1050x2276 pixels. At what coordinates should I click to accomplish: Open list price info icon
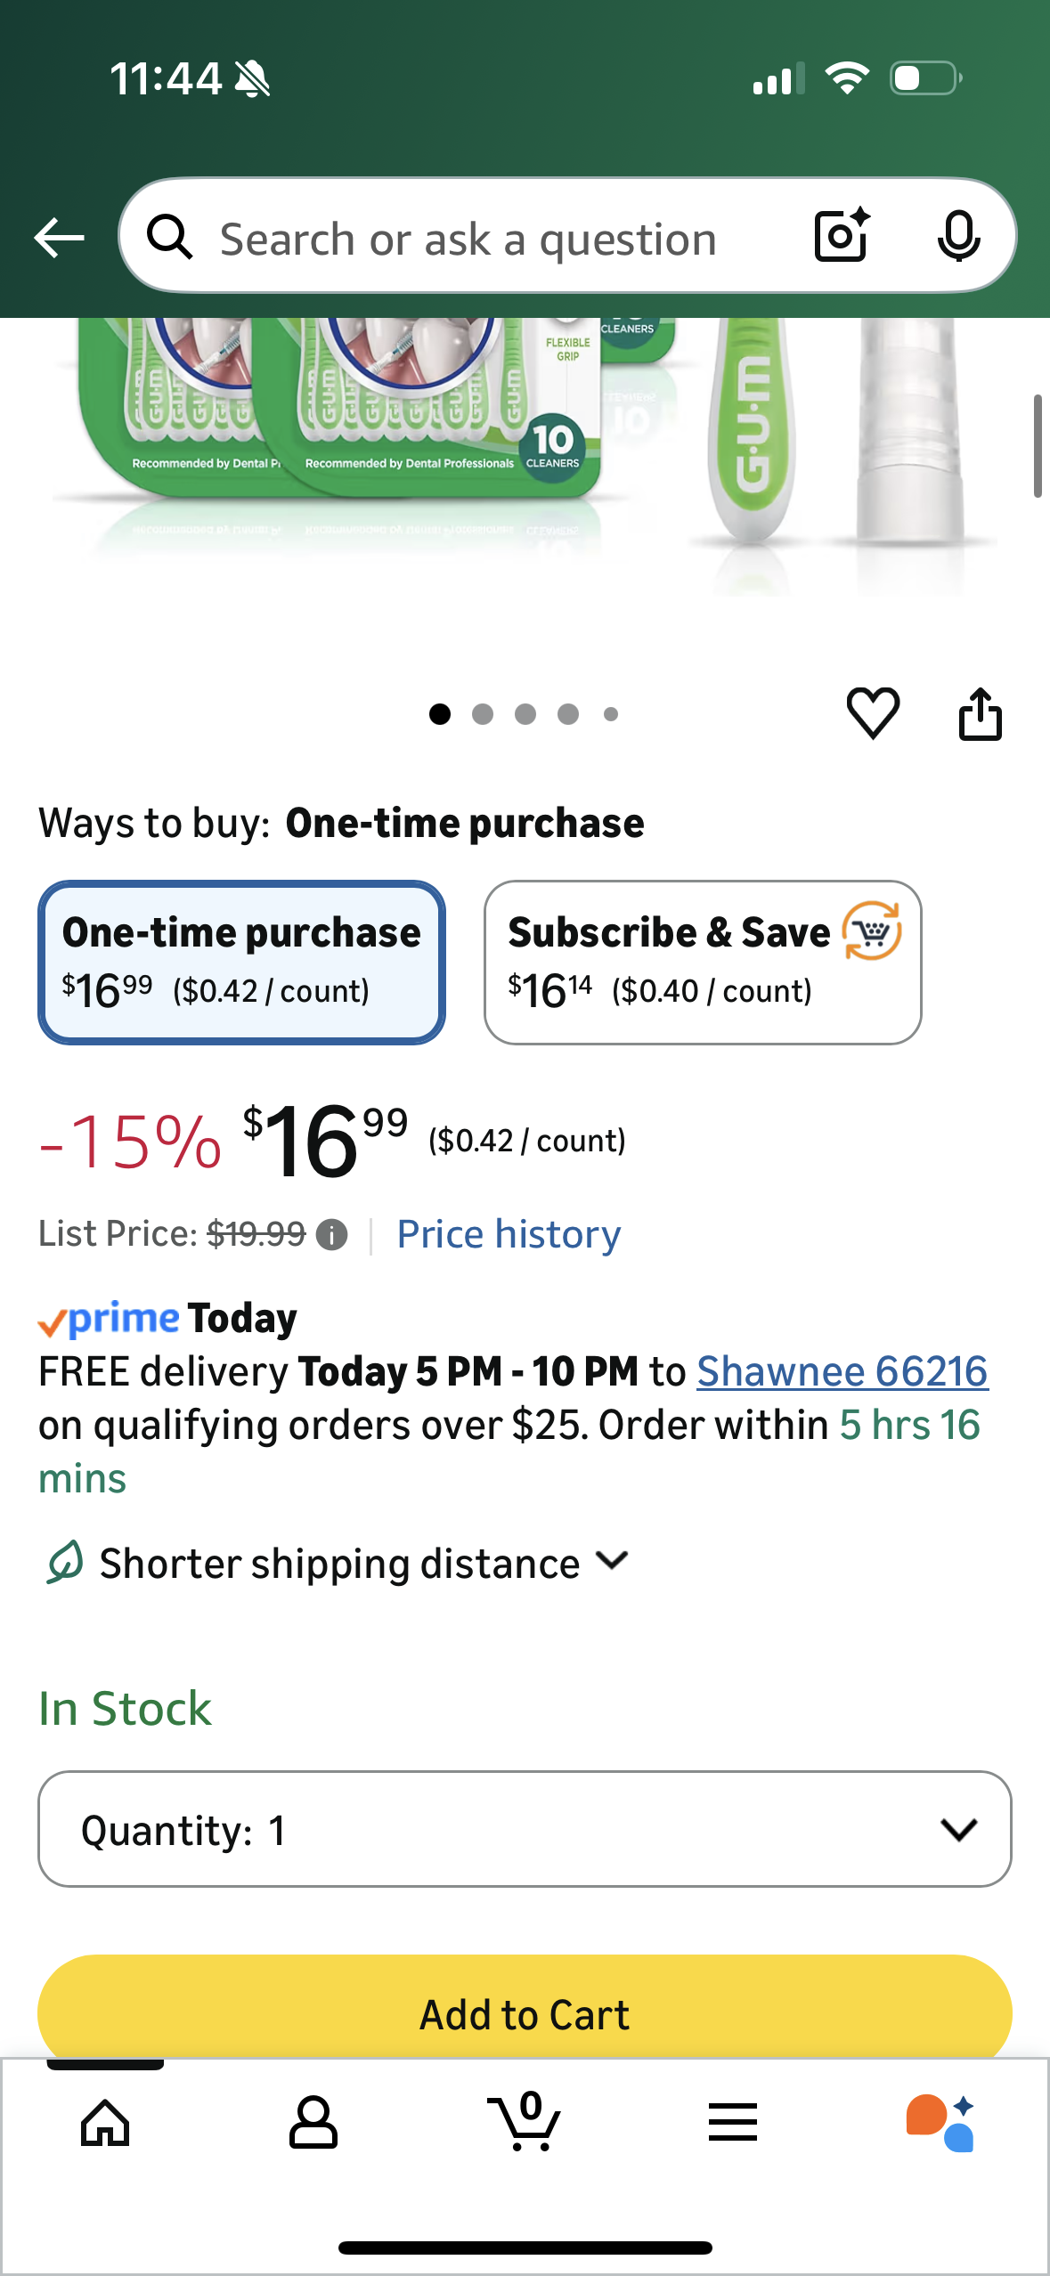(x=332, y=1235)
